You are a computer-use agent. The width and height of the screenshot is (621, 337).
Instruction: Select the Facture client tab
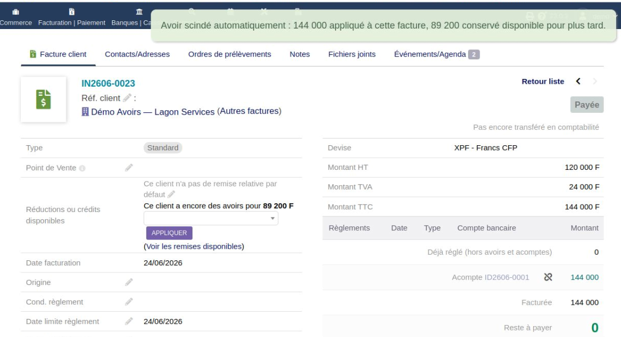[58, 54]
